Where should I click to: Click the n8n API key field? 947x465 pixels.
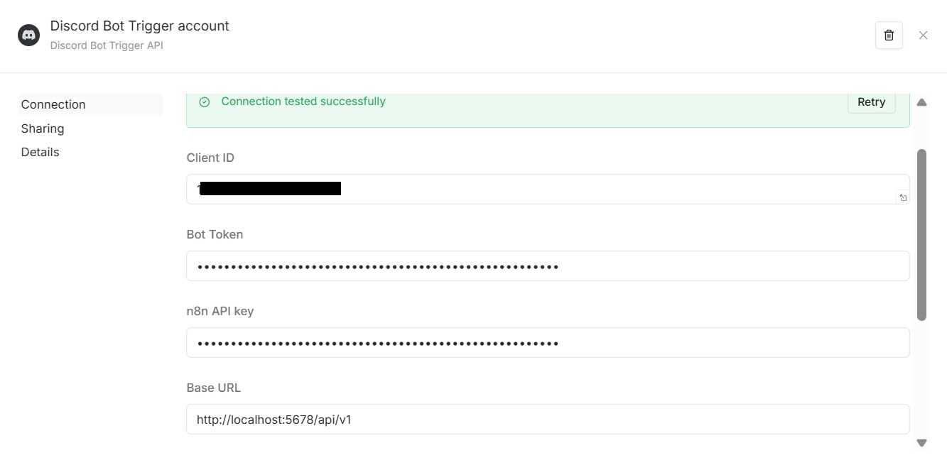[x=548, y=343]
